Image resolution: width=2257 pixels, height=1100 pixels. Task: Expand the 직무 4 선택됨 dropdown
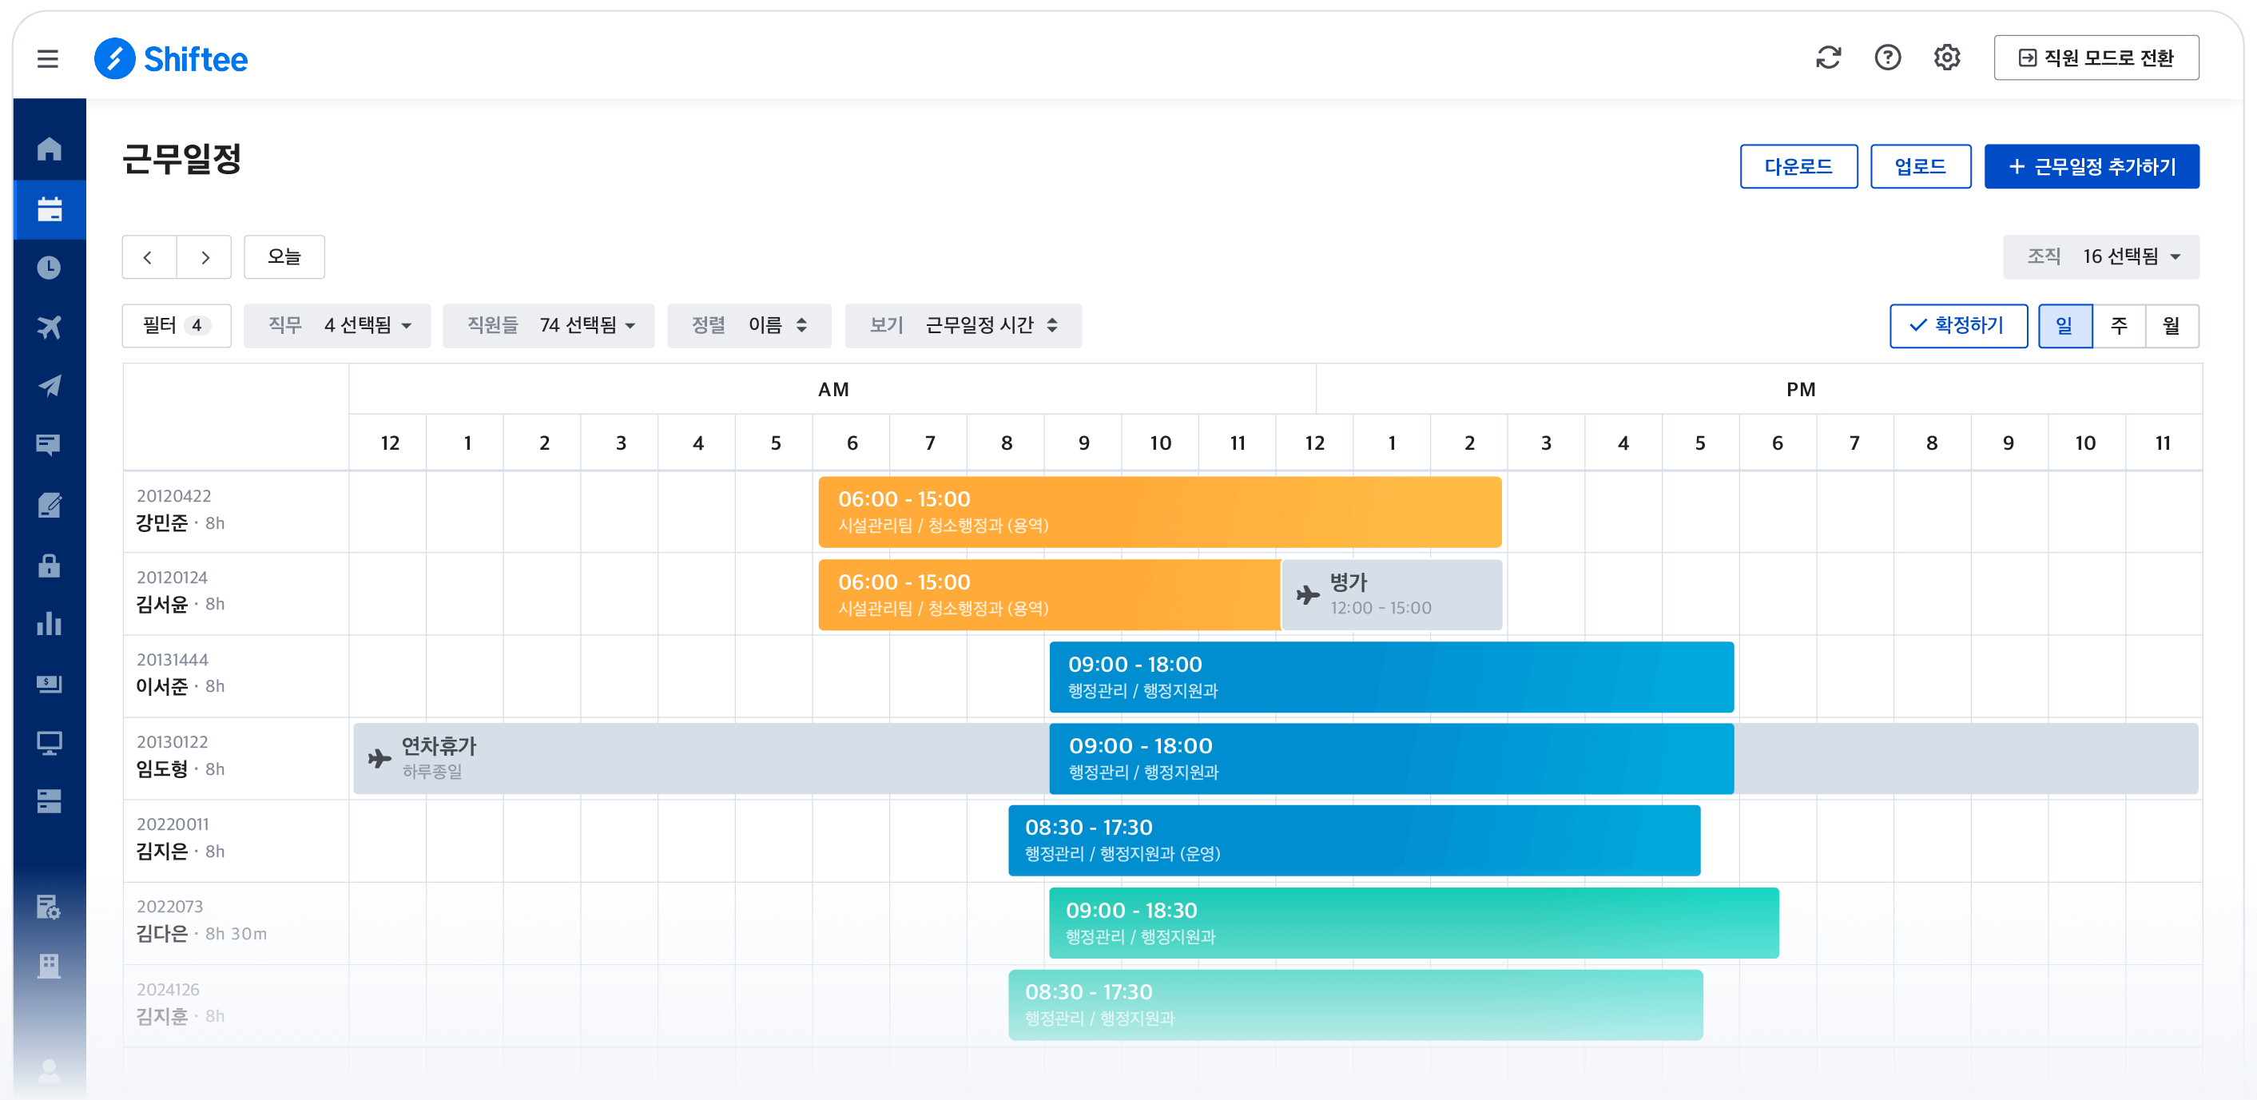click(337, 326)
